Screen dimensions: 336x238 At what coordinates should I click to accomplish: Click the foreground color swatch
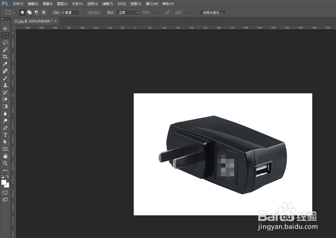coord(4,182)
